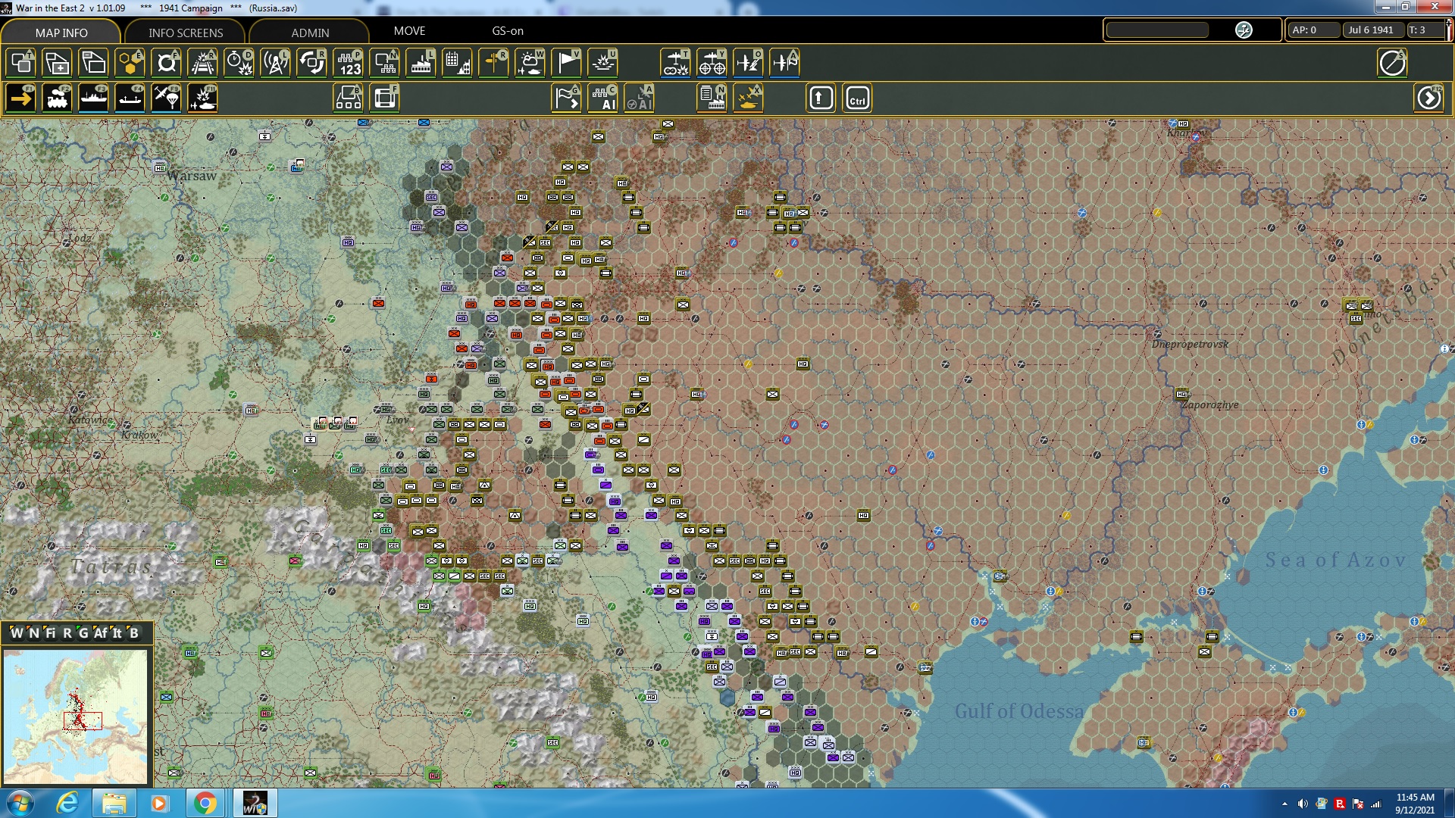
Task: Expand the Fi theater box
Action: 50,633
